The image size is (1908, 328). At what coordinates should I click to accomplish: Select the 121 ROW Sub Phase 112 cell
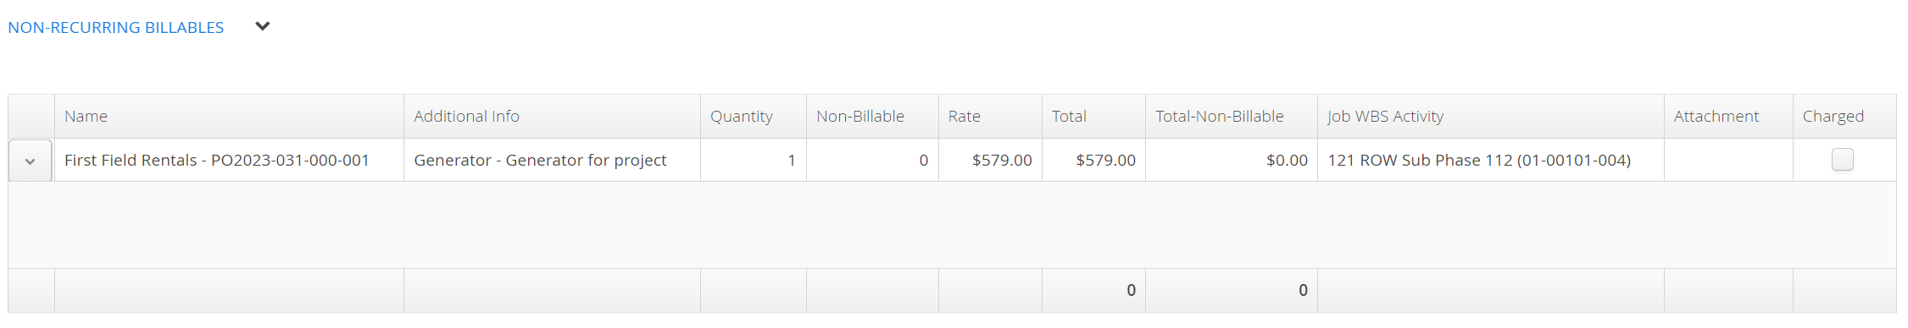click(1491, 161)
